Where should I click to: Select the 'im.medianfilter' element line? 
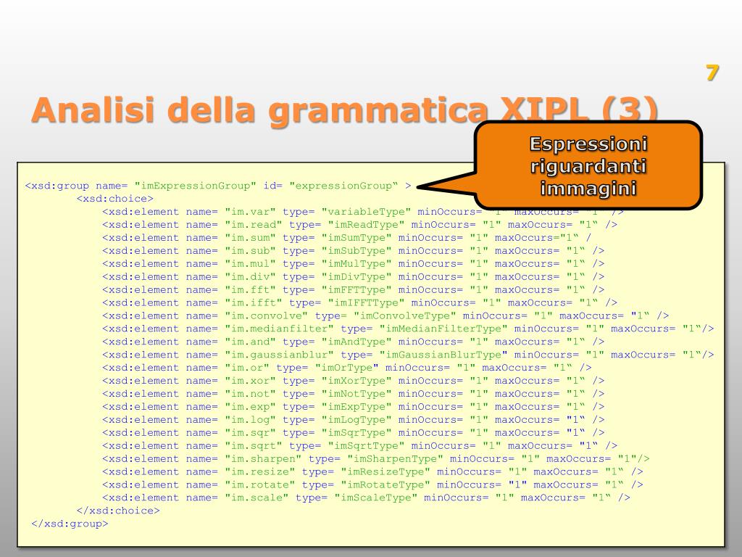click(x=408, y=329)
